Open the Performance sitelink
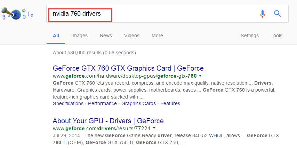This screenshot has height=148, width=297. click(102, 103)
